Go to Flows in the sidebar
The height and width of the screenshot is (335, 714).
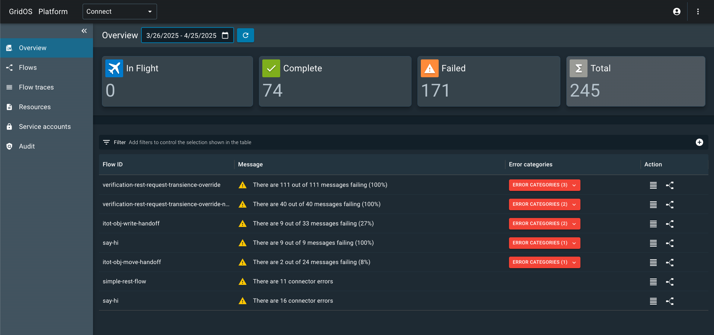pyautogui.click(x=28, y=68)
